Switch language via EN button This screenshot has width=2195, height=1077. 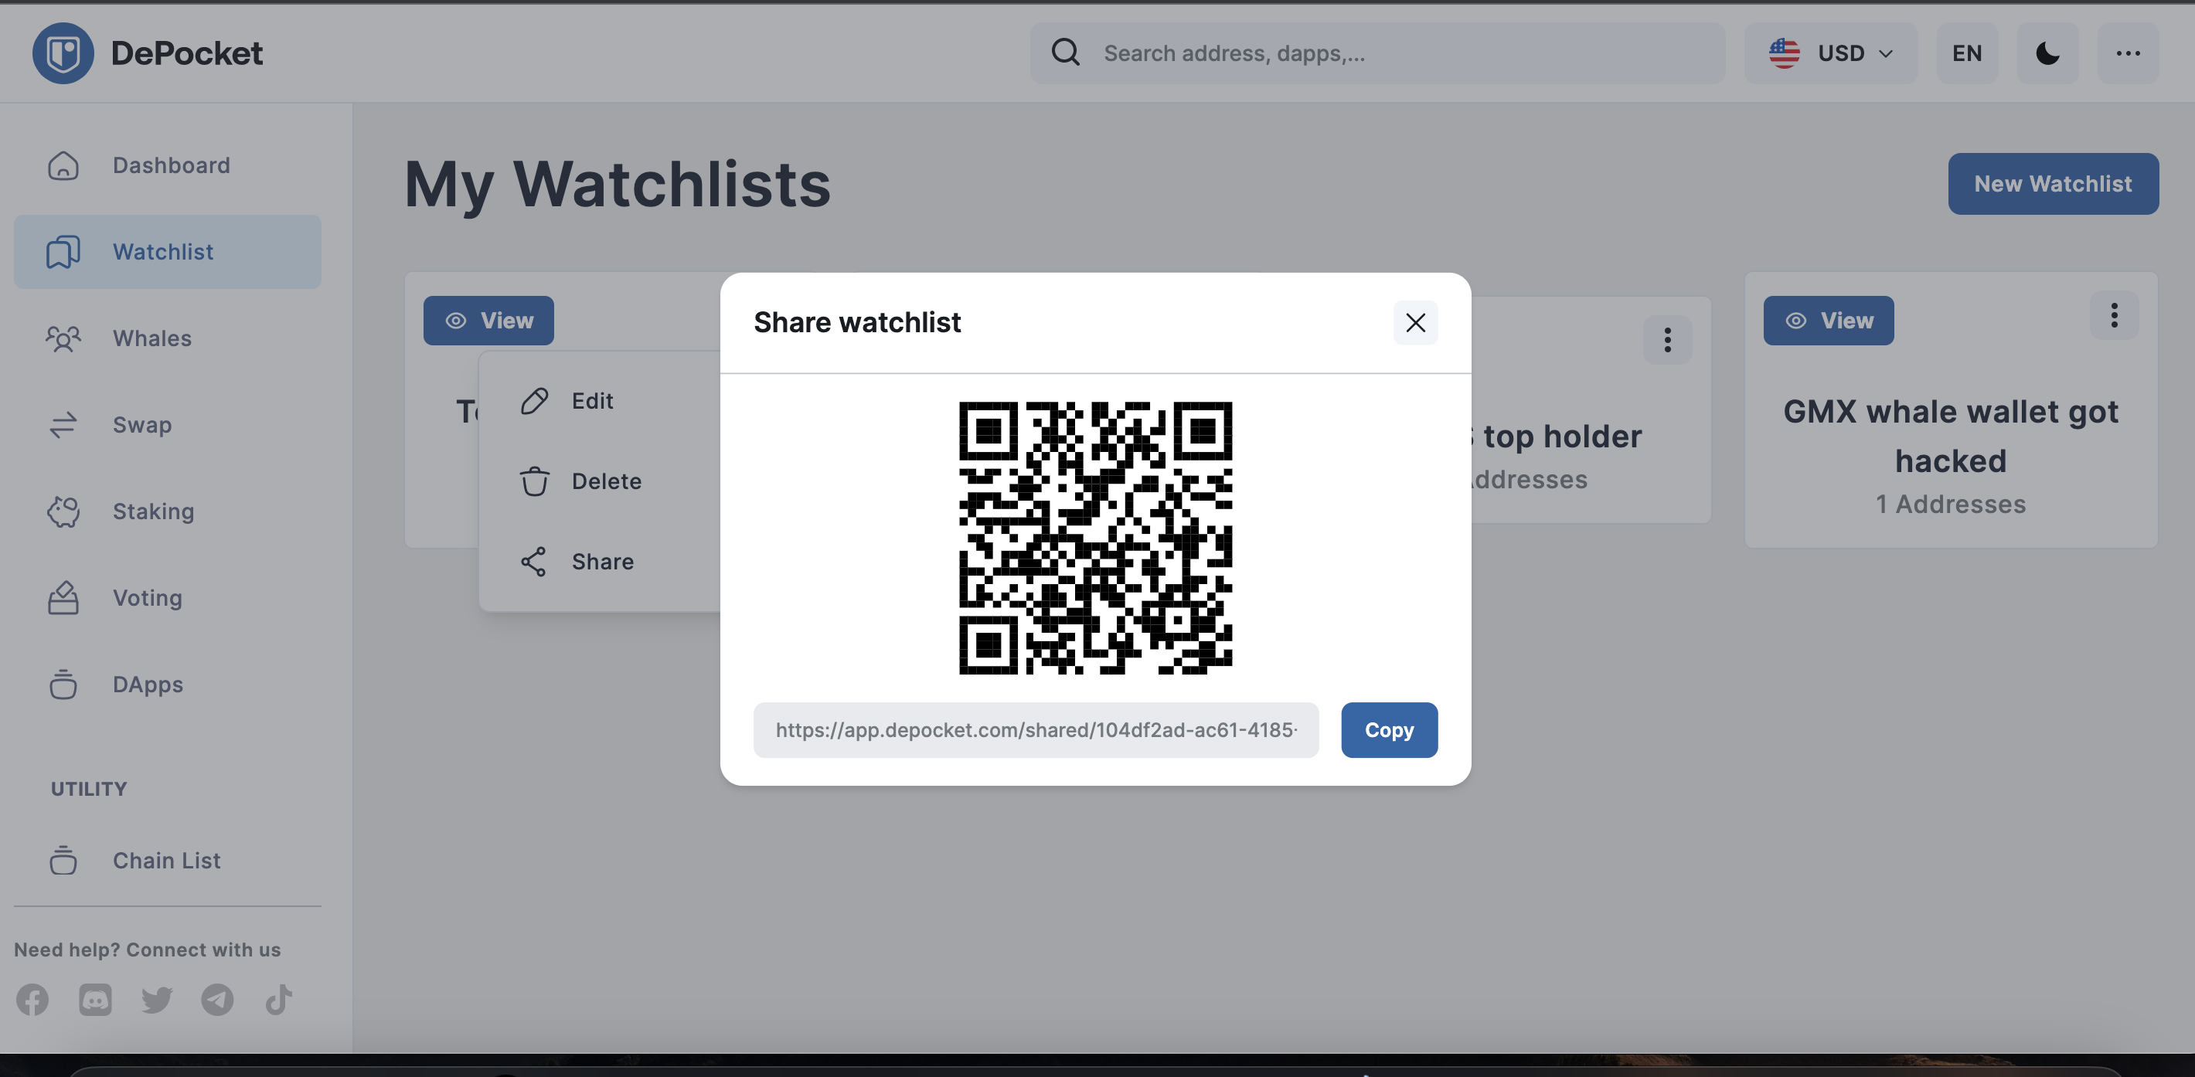click(x=1967, y=53)
